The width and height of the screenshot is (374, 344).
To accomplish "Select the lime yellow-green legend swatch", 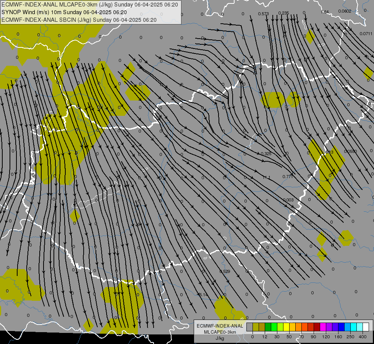I will pyautogui.click(x=280, y=327).
